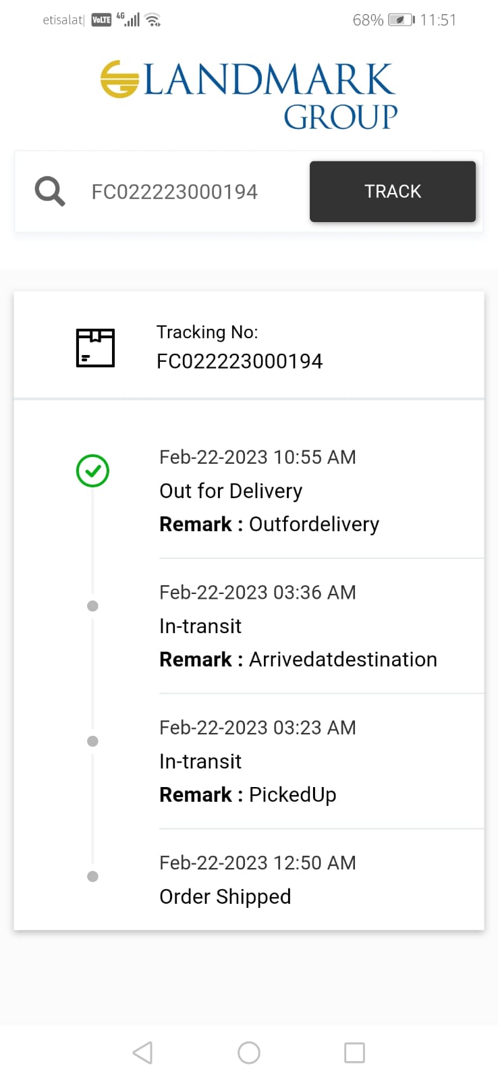Tap the timeline dot for 03:23 AM
The width and height of the screenshot is (498, 1080).
[93, 741]
